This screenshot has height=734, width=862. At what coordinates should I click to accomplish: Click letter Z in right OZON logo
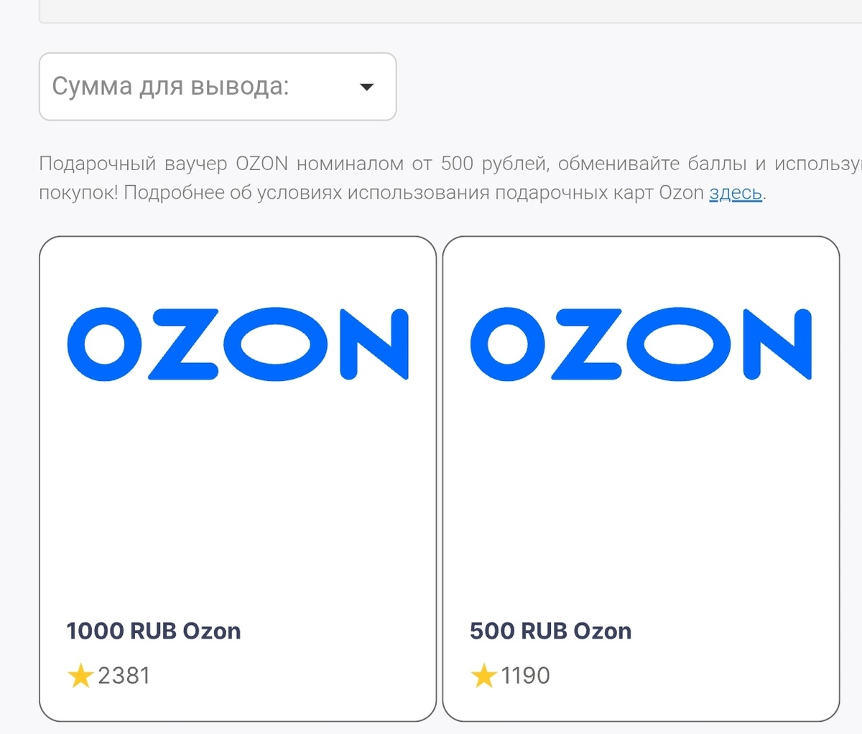coord(588,344)
